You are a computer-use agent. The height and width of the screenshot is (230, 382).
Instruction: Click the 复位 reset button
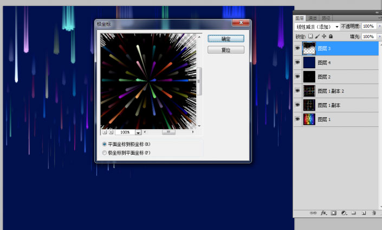pyautogui.click(x=225, y=50)
